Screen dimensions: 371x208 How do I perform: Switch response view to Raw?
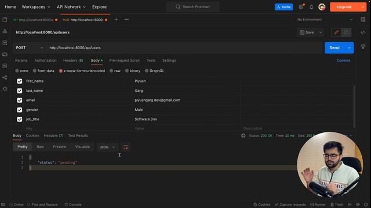pyautogui.click(x=40, y=147)
